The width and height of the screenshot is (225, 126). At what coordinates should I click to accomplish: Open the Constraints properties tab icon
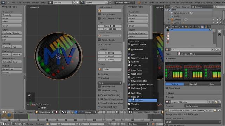(x=189, y=27)
